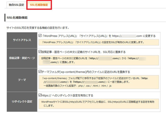Click the サイトのSSL対応を支援する intro sentence
Screen dimensions: 166x114
(38, 28)
